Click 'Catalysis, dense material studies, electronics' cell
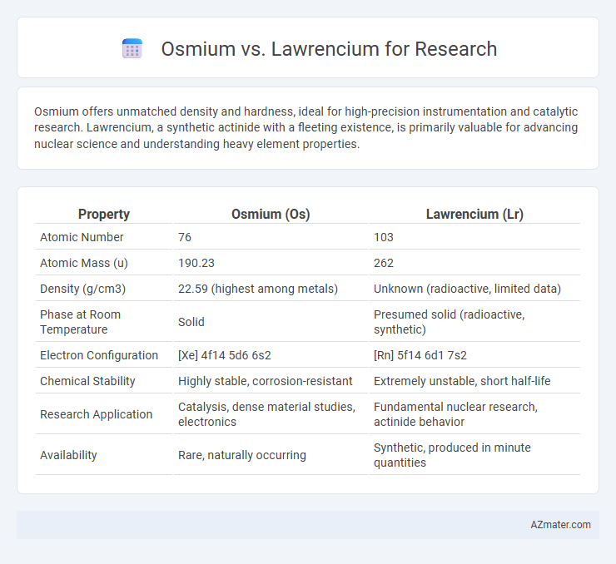 (x=266, y=414)
